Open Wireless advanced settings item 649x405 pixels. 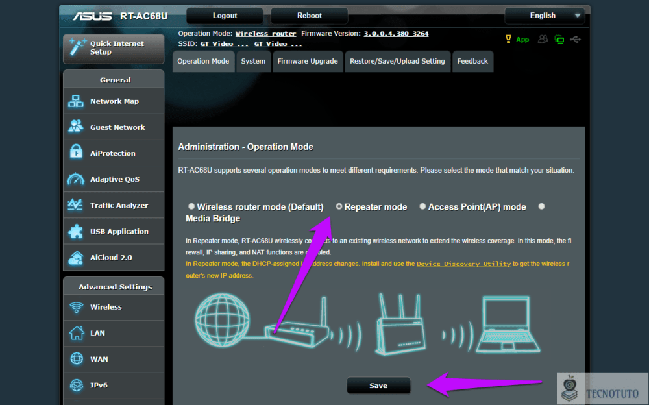click(x=114, y=307)
